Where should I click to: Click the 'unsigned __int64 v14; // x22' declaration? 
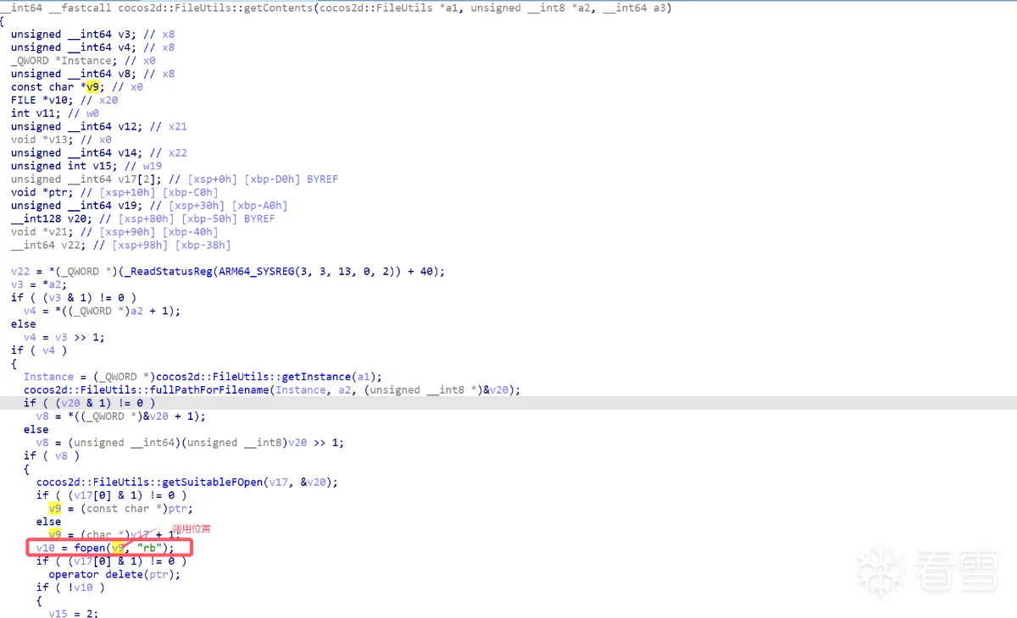[x=99, y=153]
